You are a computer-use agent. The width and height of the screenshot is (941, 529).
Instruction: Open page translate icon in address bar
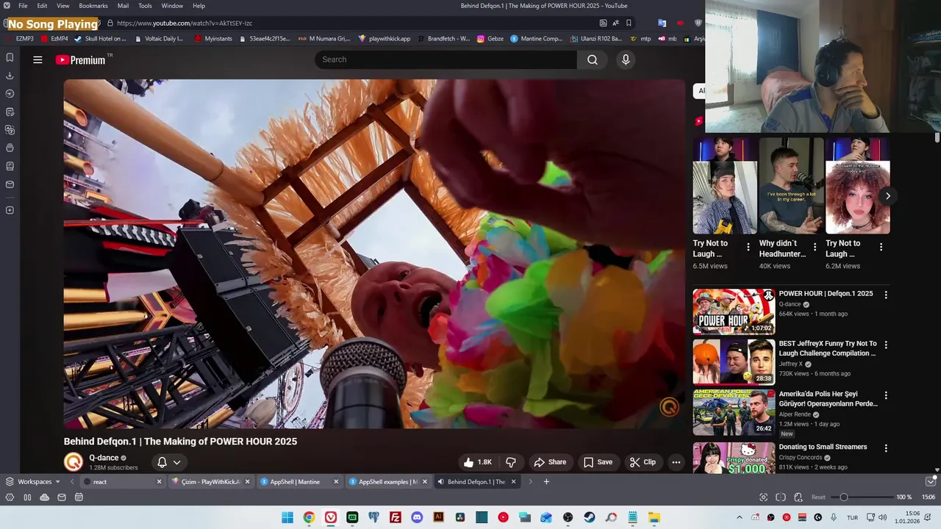615,23
